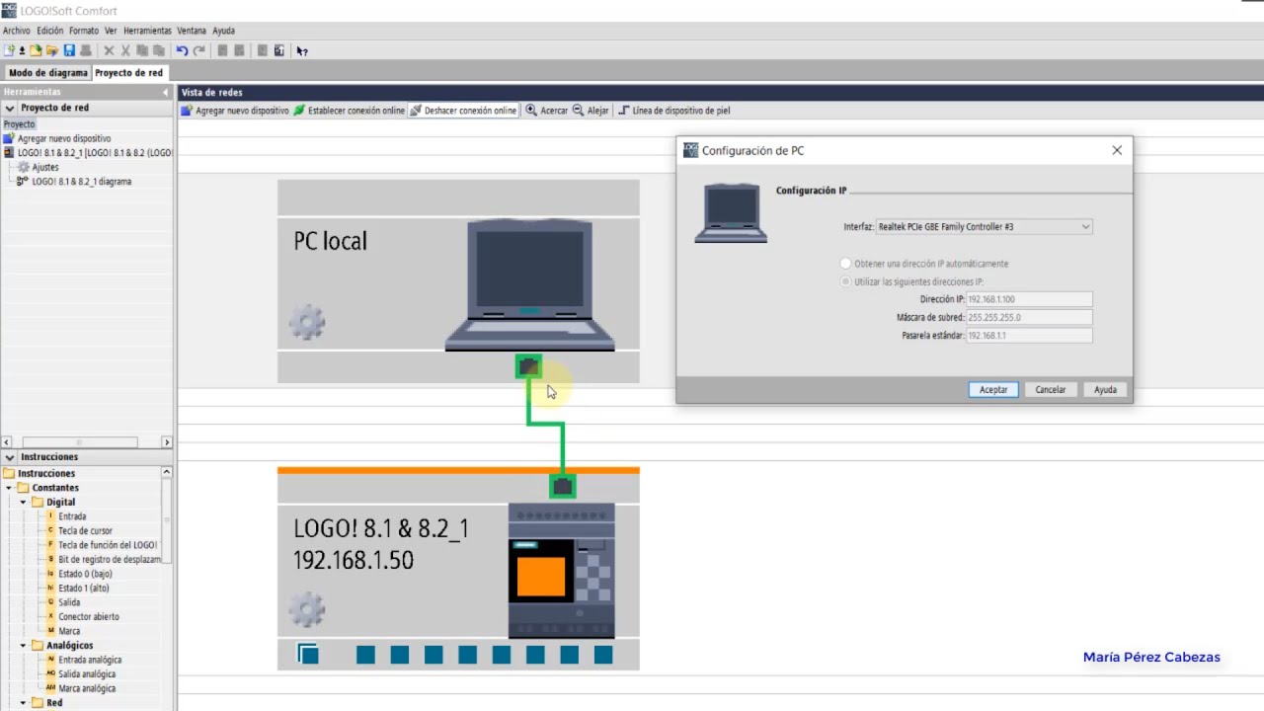This screenshot has height=711, width=1264.
Task: Click Aceptar in Configuración de PC
Action: click(993, 390)
